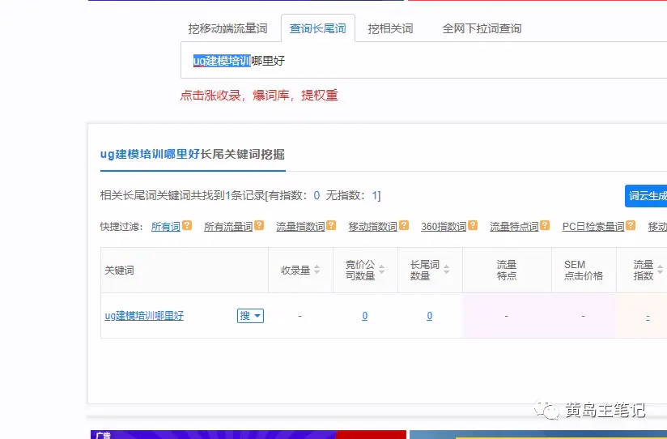Sort by 长尾词数量 column arrows
The width and height of the screenshot is (667, 439).
pyautogui.click(x=446, y=270)
